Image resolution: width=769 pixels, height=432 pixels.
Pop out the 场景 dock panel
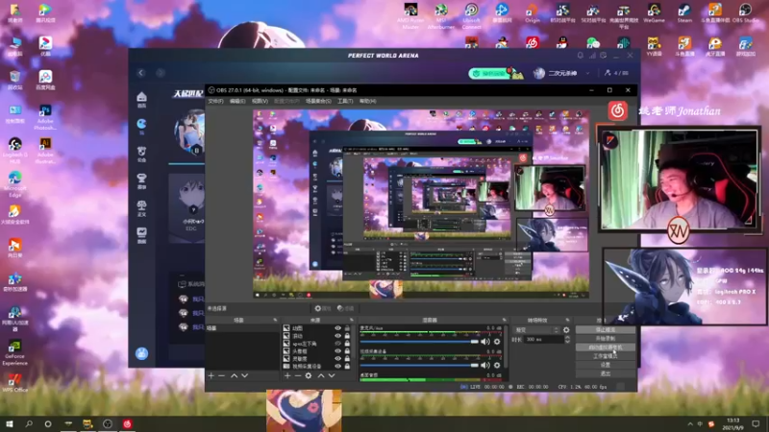(275, 321)
